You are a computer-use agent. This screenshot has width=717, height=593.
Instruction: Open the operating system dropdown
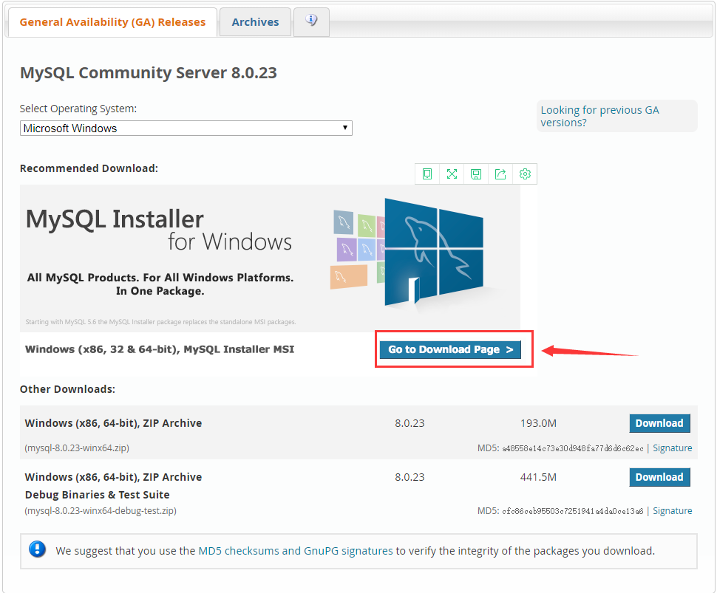[185, 128]
